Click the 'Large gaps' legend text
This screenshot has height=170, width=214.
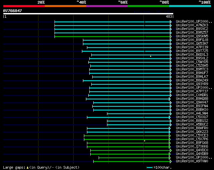[14, 168]
